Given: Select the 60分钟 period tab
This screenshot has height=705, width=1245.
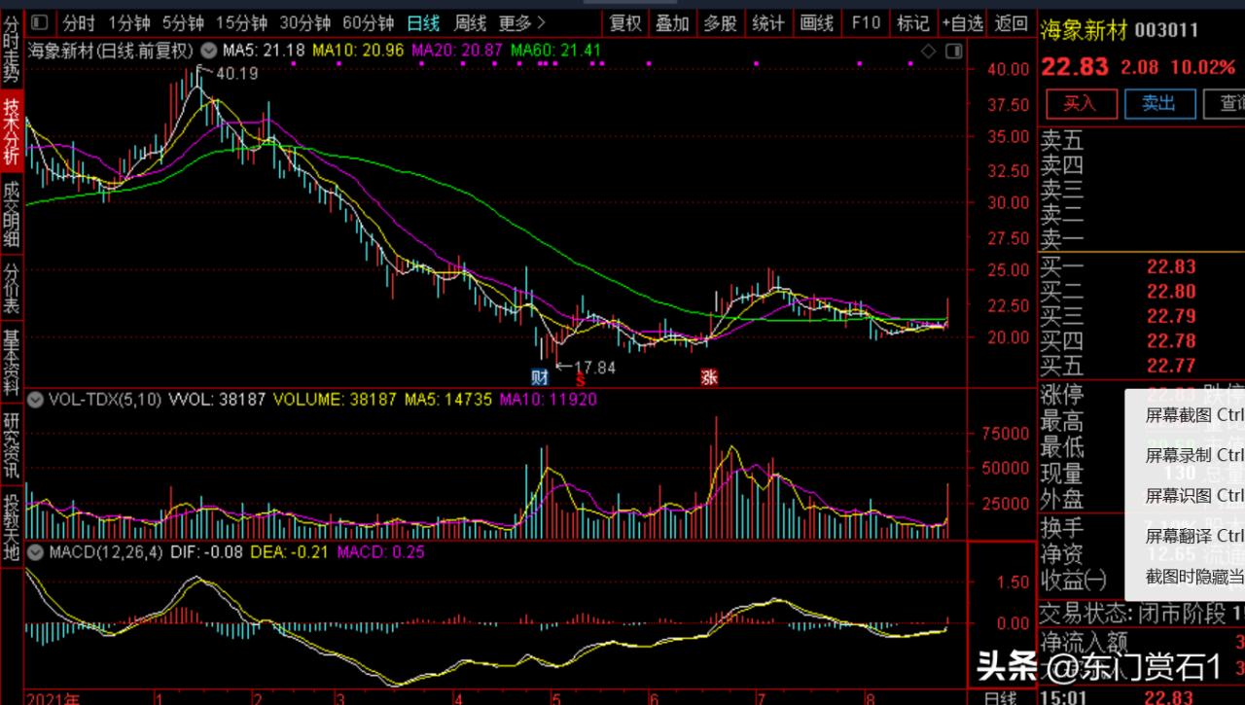Looking at the screenshot, I should pyautogui.click(x=368, y=22).
